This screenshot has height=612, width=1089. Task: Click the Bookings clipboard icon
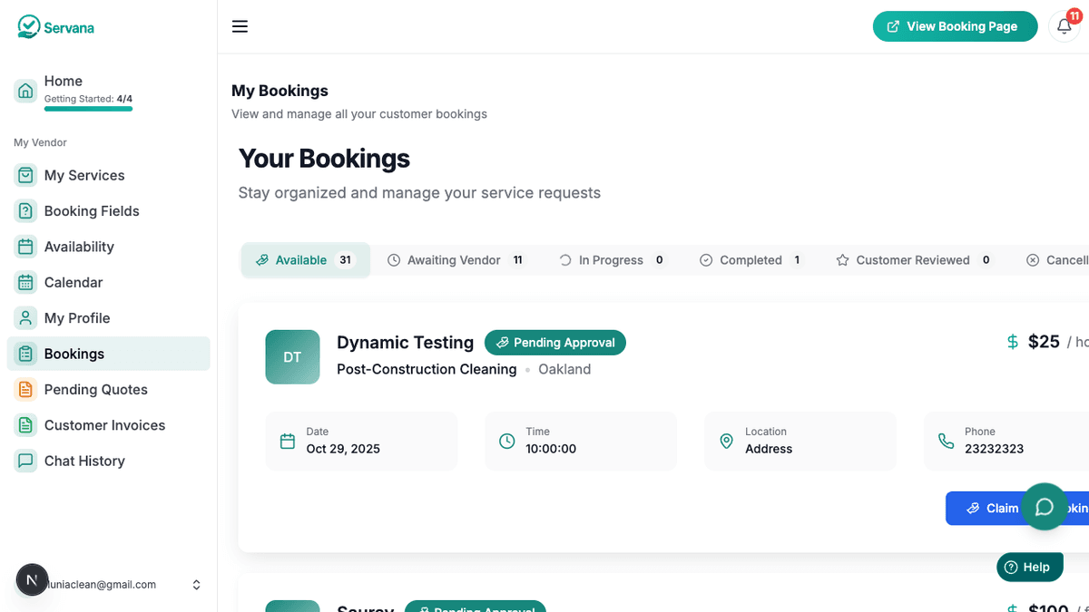(25, 354)
